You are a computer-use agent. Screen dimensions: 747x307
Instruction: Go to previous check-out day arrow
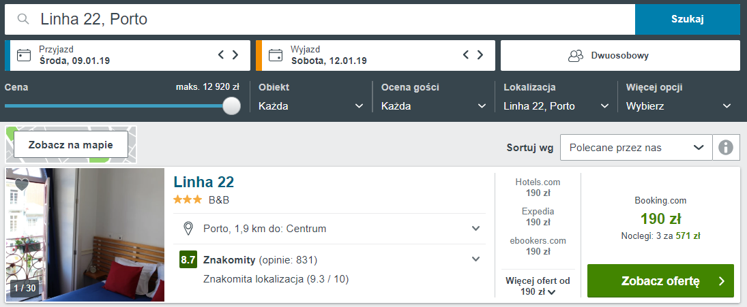pyautogui.click(x=466, y=54)
